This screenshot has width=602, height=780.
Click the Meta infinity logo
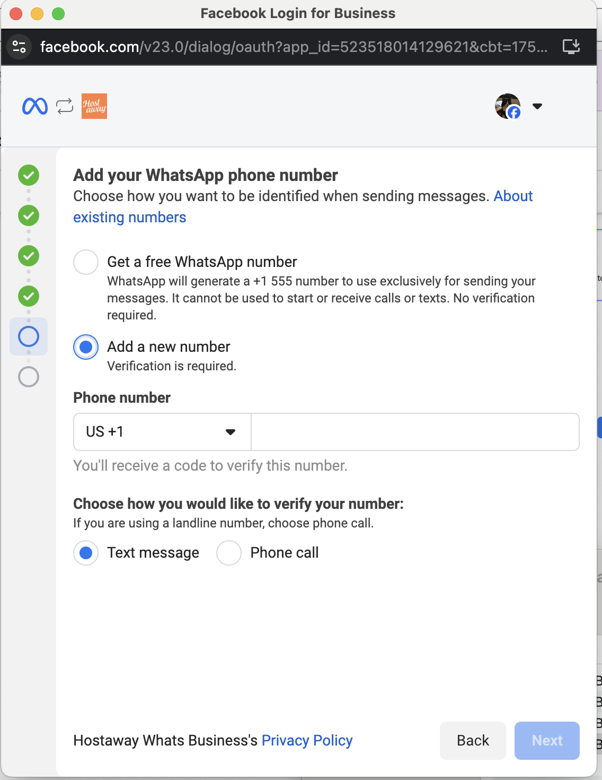click(35, 107)
